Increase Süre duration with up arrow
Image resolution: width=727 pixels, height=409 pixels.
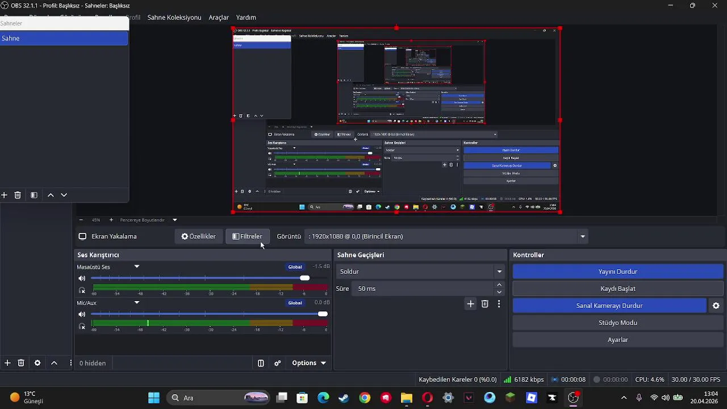click(x=499, y=285)
